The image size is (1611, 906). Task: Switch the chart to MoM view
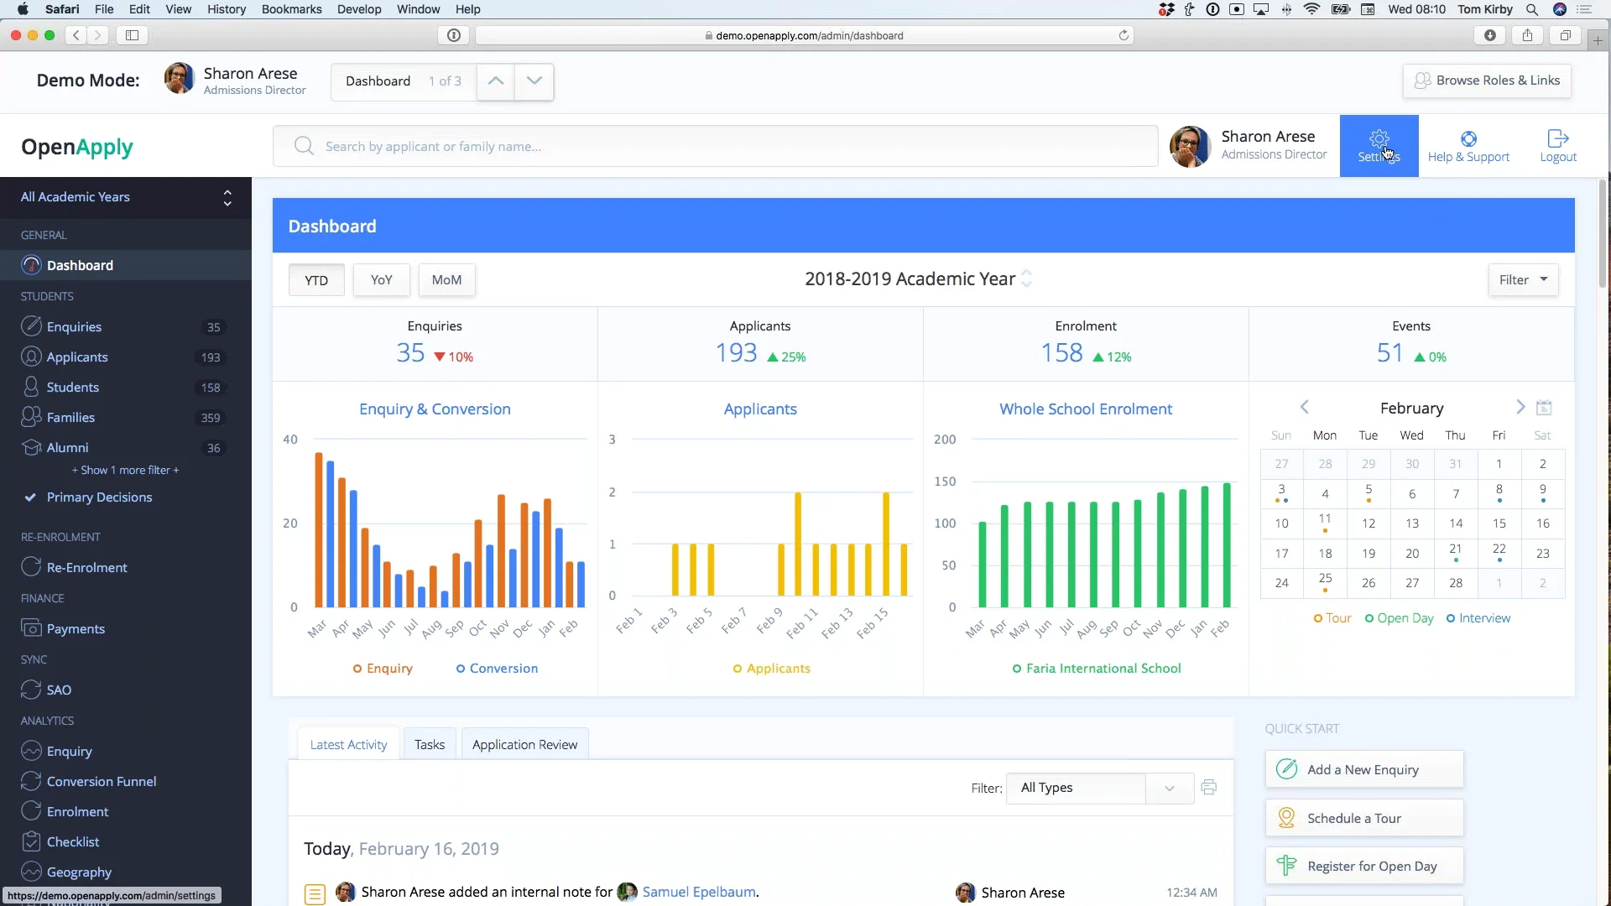(446, 279)
